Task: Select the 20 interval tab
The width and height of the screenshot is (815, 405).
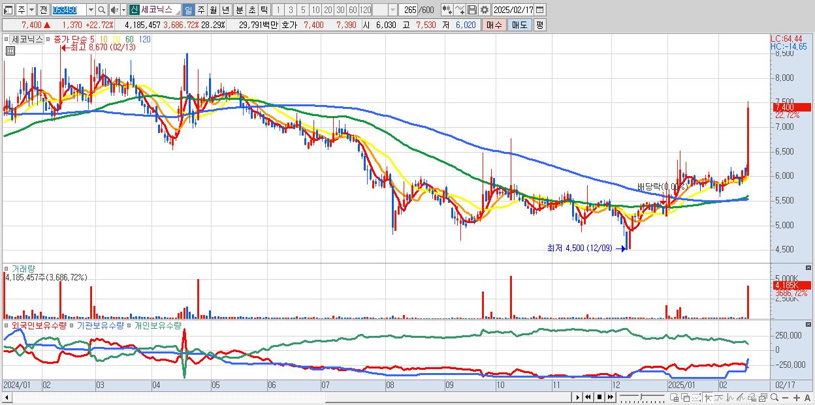Action: click(x=328, y=10)
